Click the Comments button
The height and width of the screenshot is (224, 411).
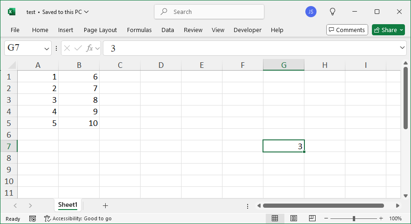pos(347,30)
